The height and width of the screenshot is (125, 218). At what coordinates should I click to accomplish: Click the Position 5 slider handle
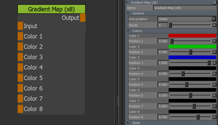(186, 84)
